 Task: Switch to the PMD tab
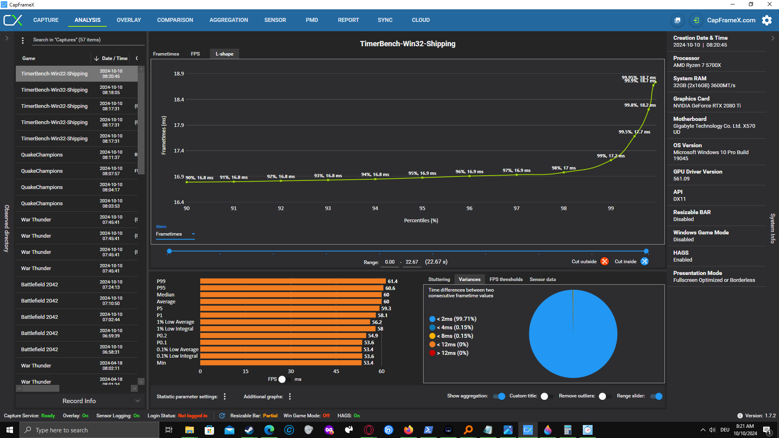click(x=312, y=20)
